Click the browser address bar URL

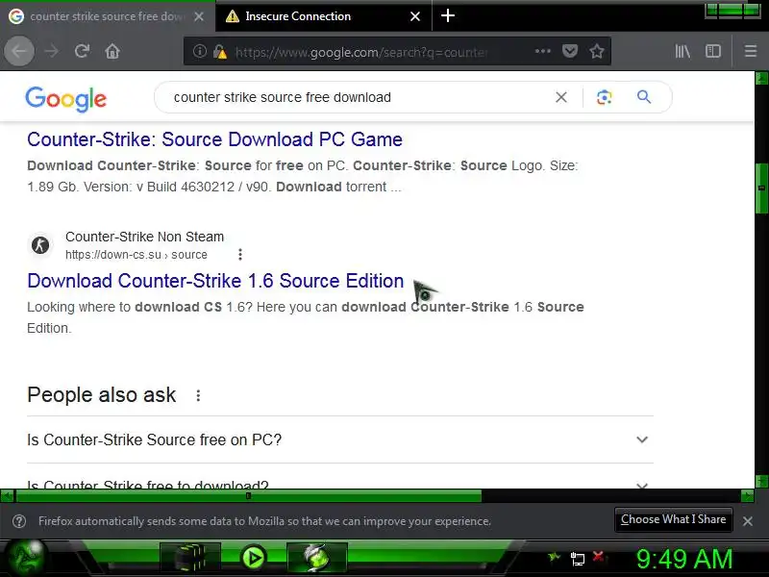(x=362, y=52)
